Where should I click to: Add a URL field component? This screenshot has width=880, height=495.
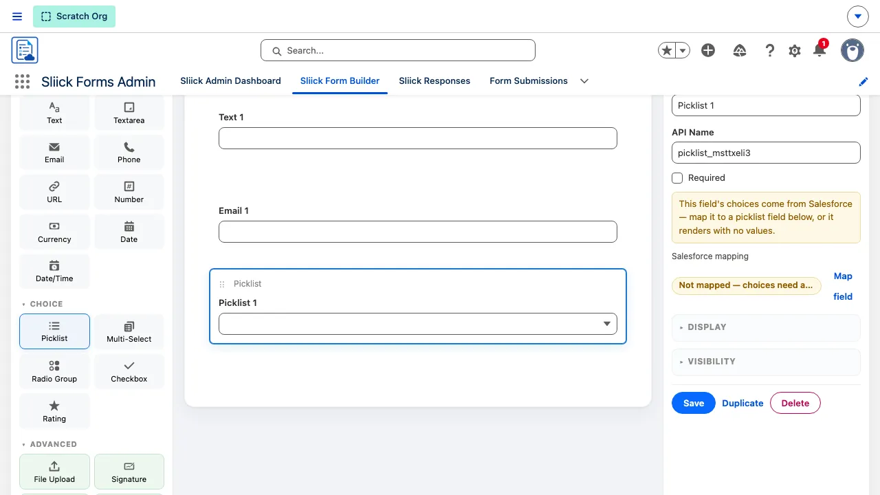[54, 192]
